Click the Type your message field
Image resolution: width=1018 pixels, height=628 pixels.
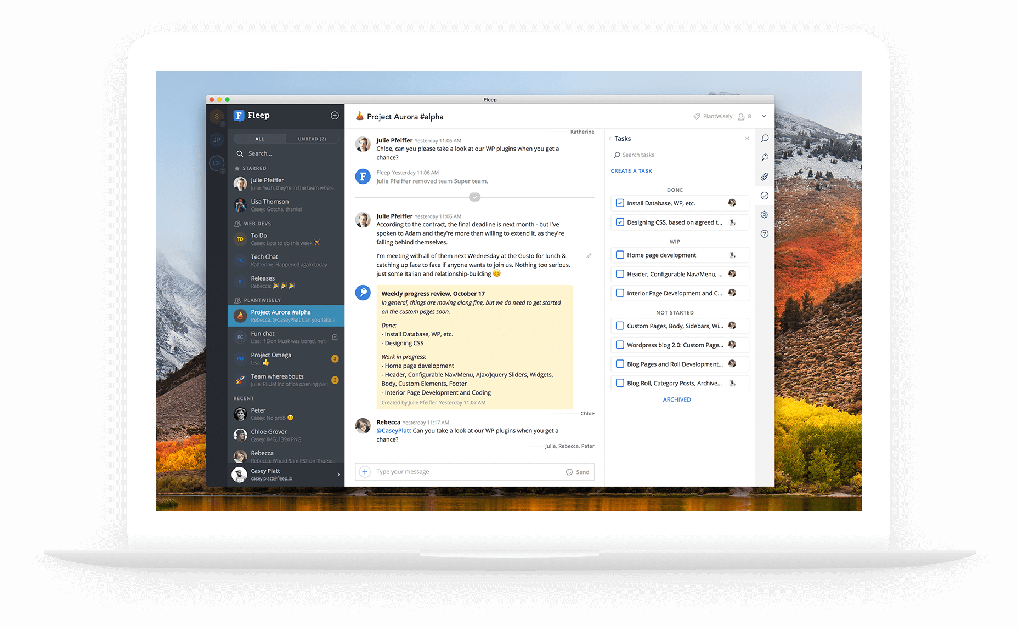(x=466, y=472)
